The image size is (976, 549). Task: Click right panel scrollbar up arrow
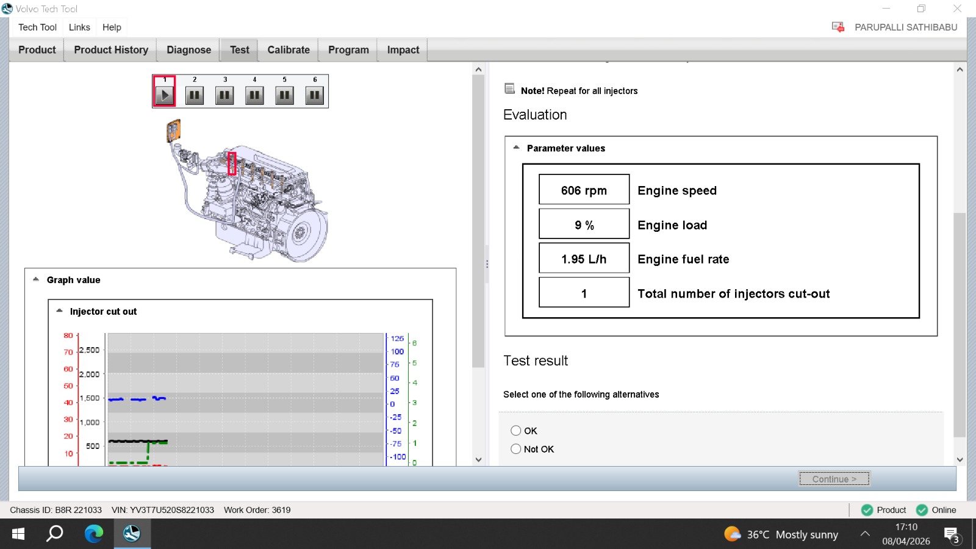point(960,70)
